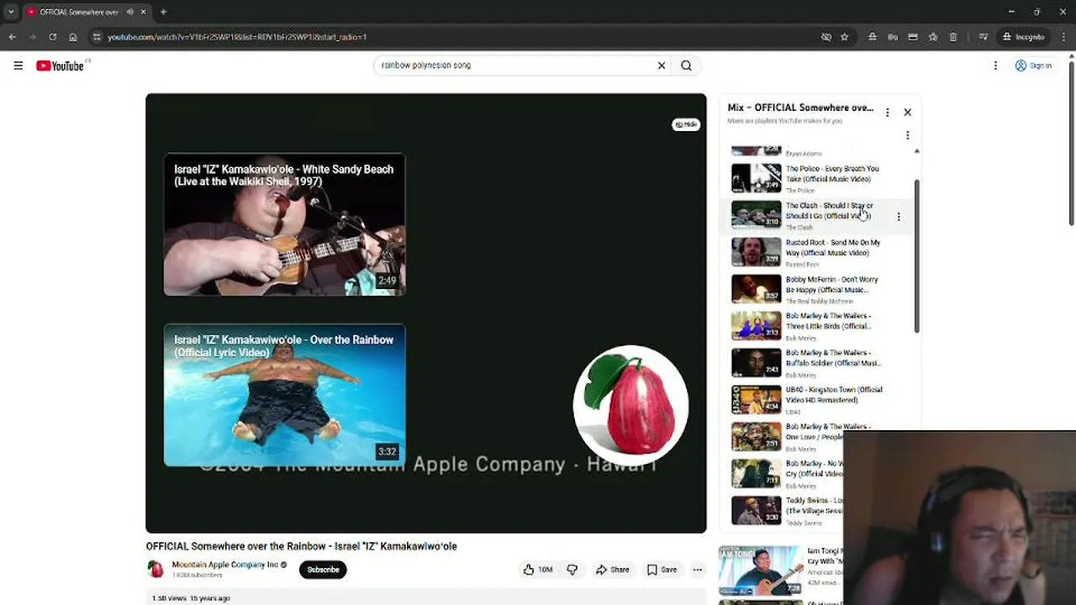Focus the Chrome address bar URL
The height and width of the screenshot is (605, 1076).
tap(237, 37)
